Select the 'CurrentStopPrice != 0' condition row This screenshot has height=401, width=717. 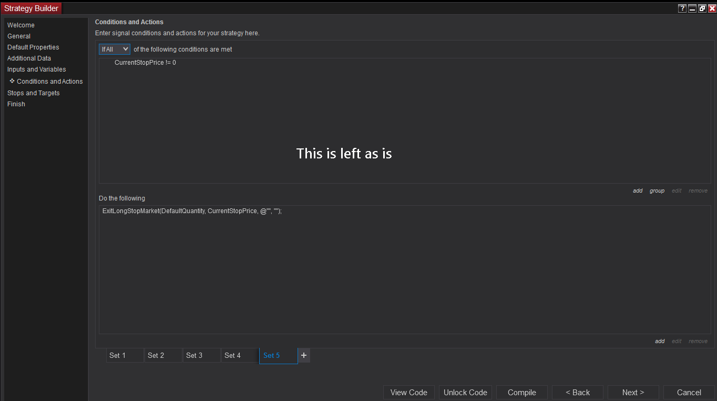point(145,63)
